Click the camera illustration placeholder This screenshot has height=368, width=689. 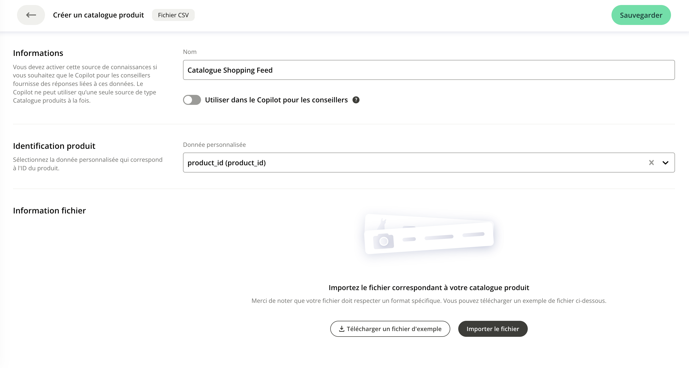(383, 241)
